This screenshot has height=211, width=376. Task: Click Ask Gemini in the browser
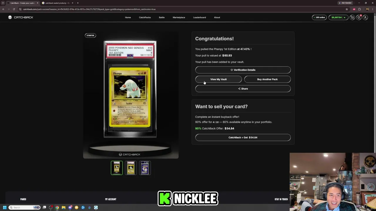coord(345,3)
